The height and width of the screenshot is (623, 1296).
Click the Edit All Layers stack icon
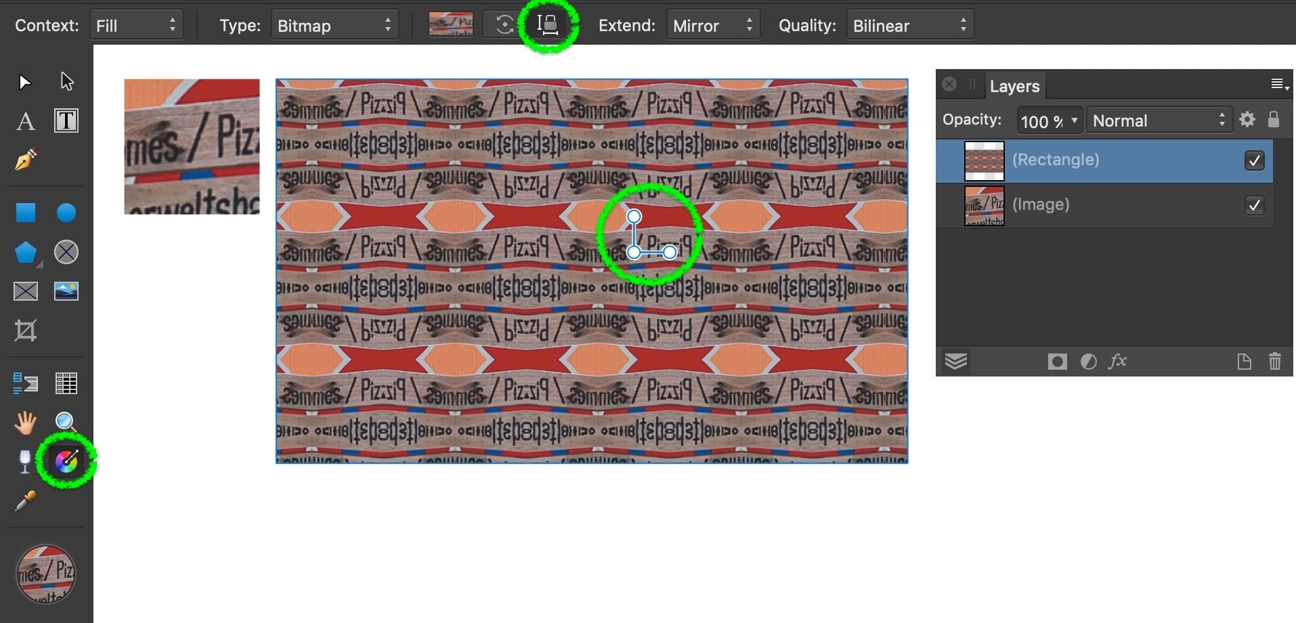[x=955, y=362]
